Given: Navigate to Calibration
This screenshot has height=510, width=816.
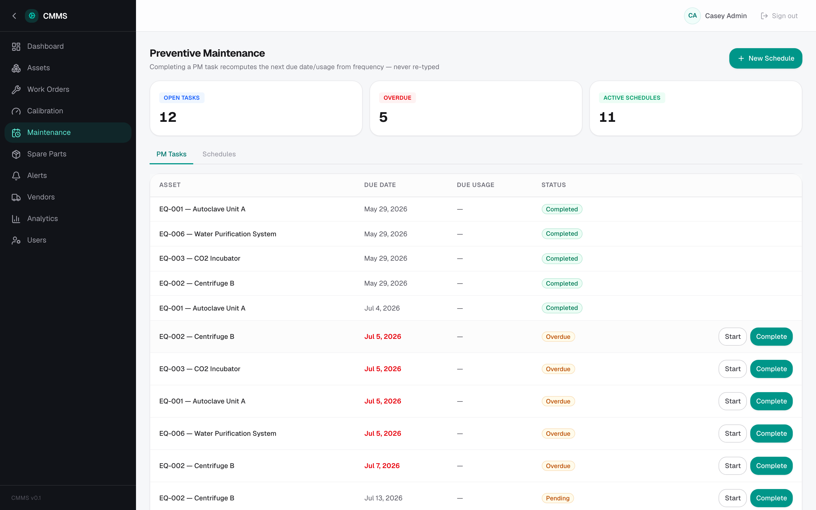Looking at the screenshot, I should tap(68, 111).
